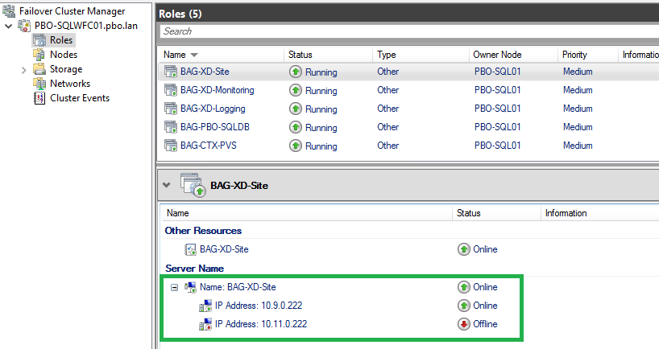Expand the Storage tree node arrow
The width and height of the screenshot is (659, 349).
point(23,70)
